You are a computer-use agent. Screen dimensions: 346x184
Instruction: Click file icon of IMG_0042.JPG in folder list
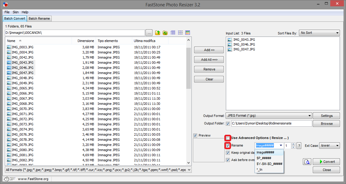tap(9, 57)
